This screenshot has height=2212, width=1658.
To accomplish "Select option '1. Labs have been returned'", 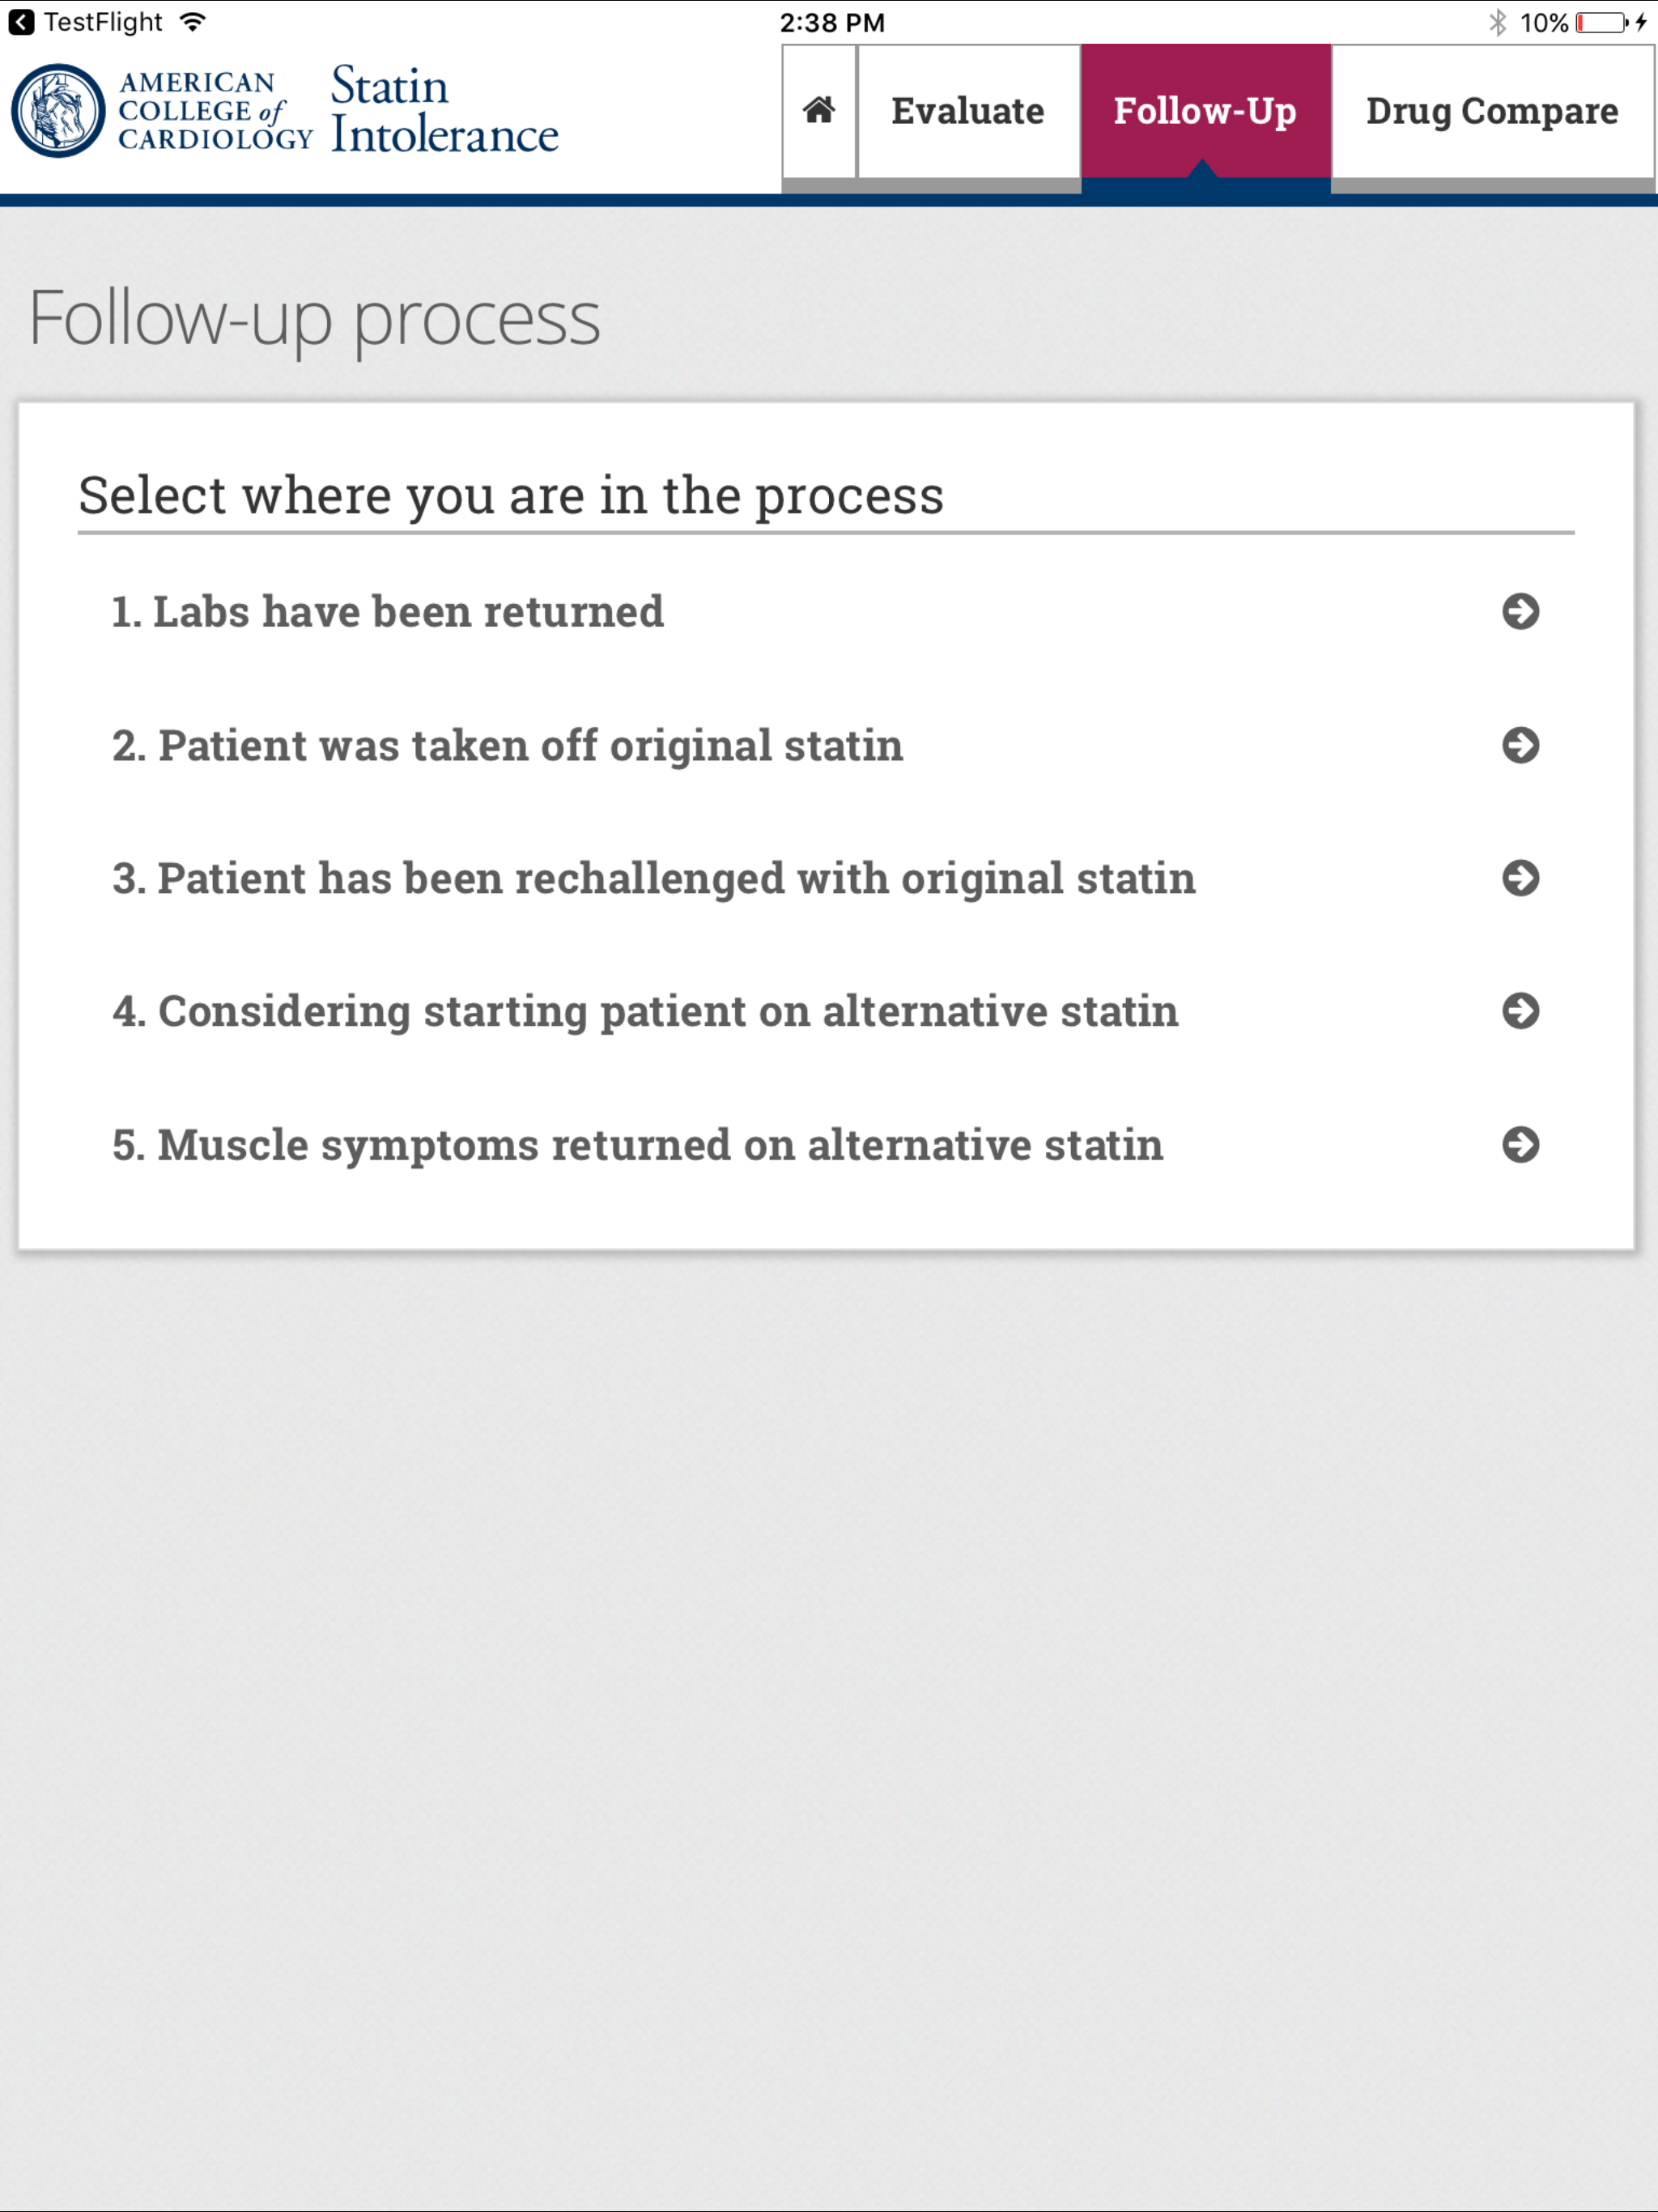I will point(388,612).
